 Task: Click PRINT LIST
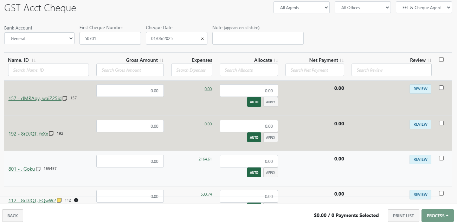tap(403, 215)
